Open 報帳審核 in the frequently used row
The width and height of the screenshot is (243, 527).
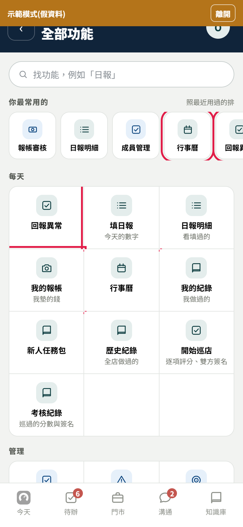click(32, 135)
